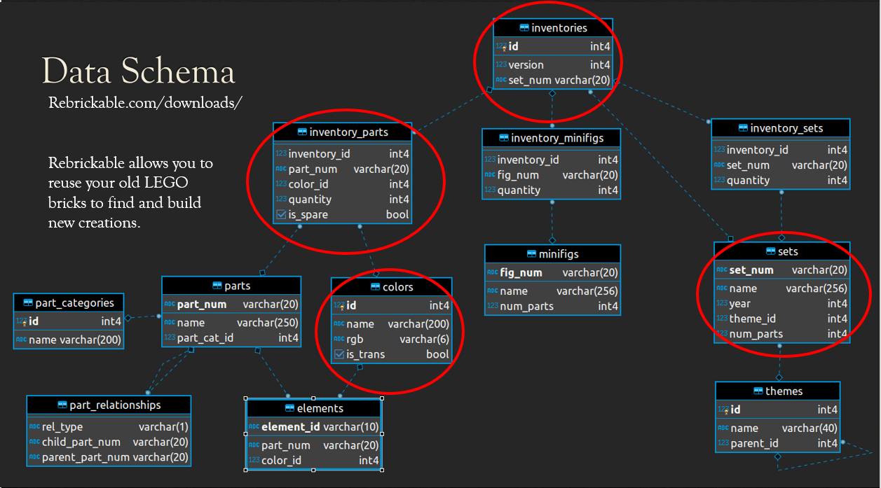Screen dimensions: 881x488
Task: Select the inventory_minifigs table header
Action: tap(551, 138)
